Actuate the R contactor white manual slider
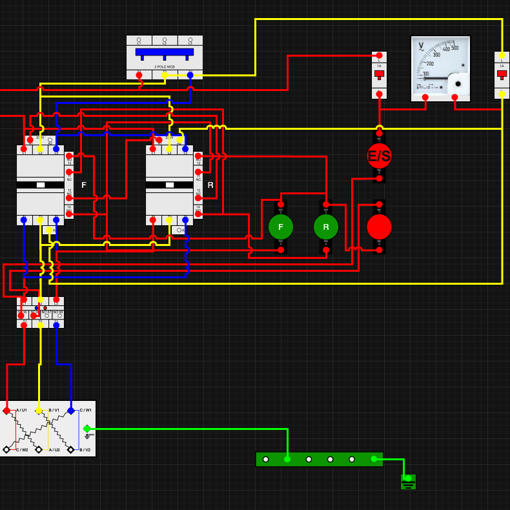Viewport: 510px width, 510px height. (170, 185)
